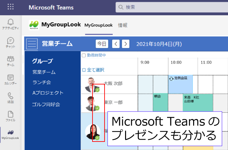The image size is (228, 150).
Task: Go to previous day with left chevron
Action: [x=116, y=44]
